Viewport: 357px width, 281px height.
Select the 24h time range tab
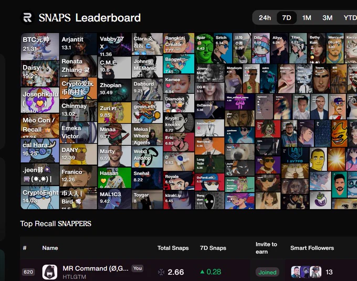coord(265,17)
